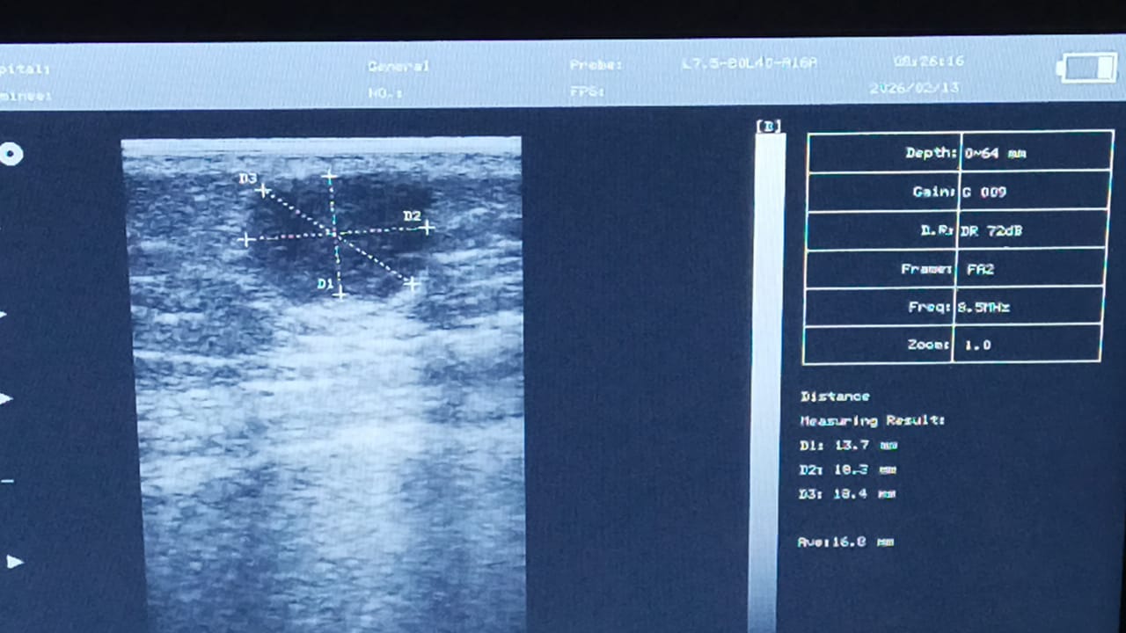Click the battery status icon
The width and height of the screenshot is (1126, 633).
(x=1086, y=68)
